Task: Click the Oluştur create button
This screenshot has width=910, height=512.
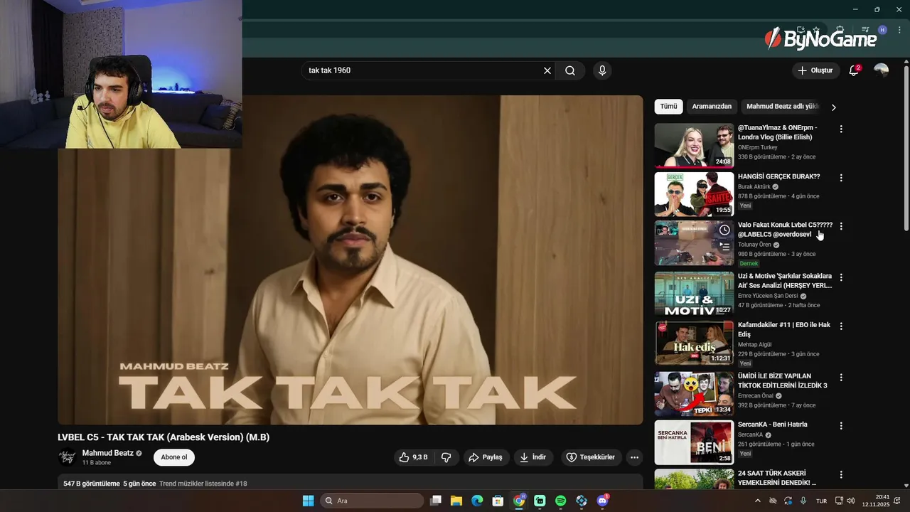Action: (815, 70)
